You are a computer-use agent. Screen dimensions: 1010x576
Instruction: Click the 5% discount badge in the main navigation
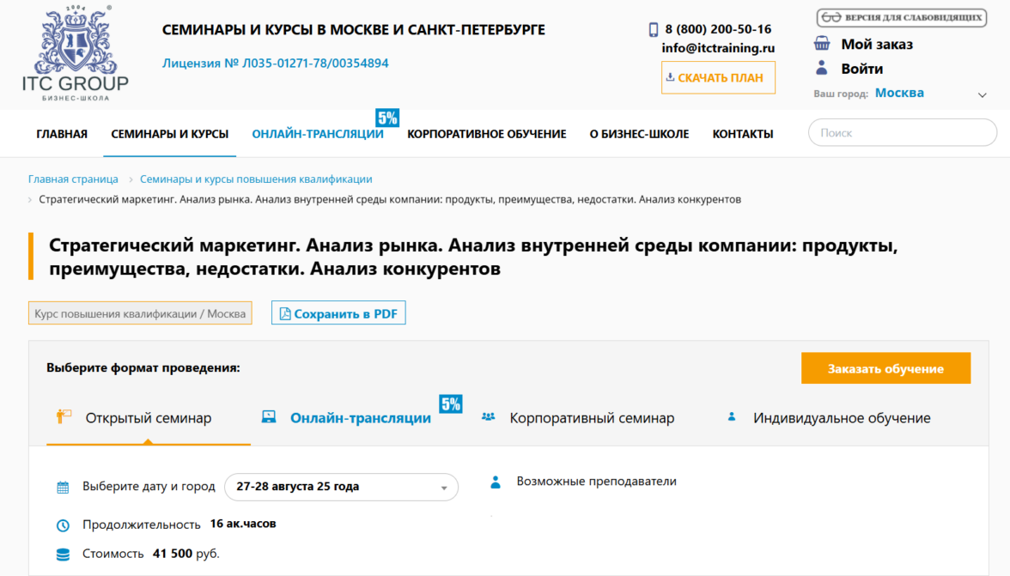click(387, 118)
